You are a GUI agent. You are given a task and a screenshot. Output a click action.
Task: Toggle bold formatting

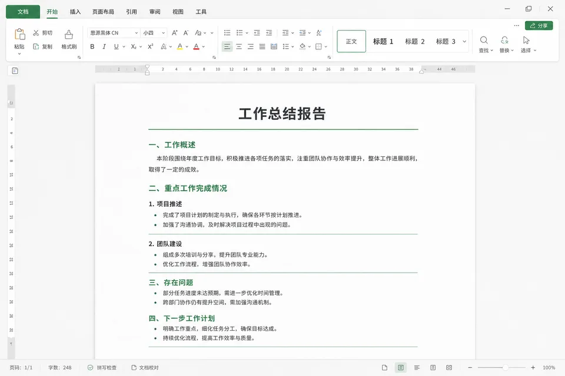[x=92, y=46]
